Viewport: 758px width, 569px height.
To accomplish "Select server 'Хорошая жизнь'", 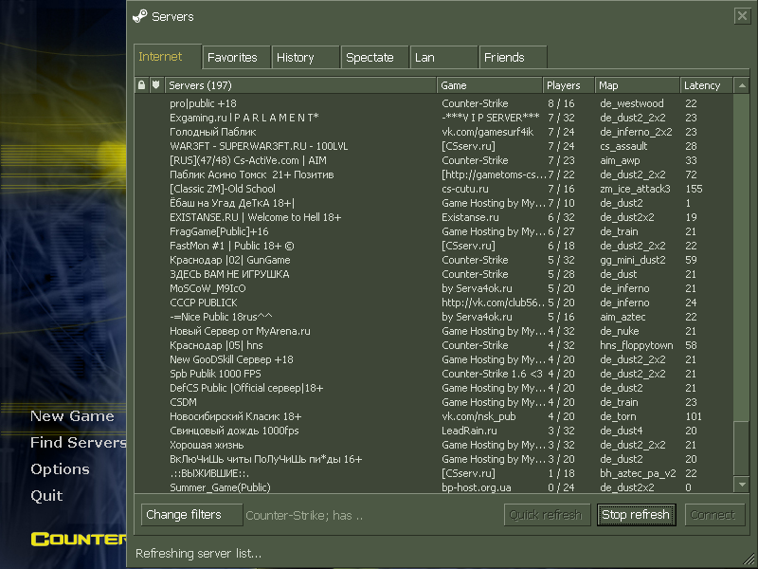I will 434,445.
